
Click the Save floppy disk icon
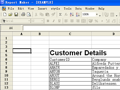[x=16, y=14]
